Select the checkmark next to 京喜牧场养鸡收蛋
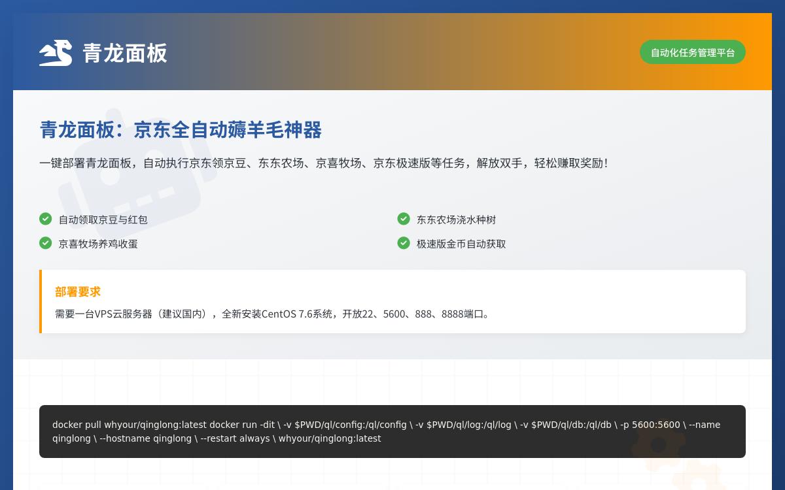 [x=45, y=242]
